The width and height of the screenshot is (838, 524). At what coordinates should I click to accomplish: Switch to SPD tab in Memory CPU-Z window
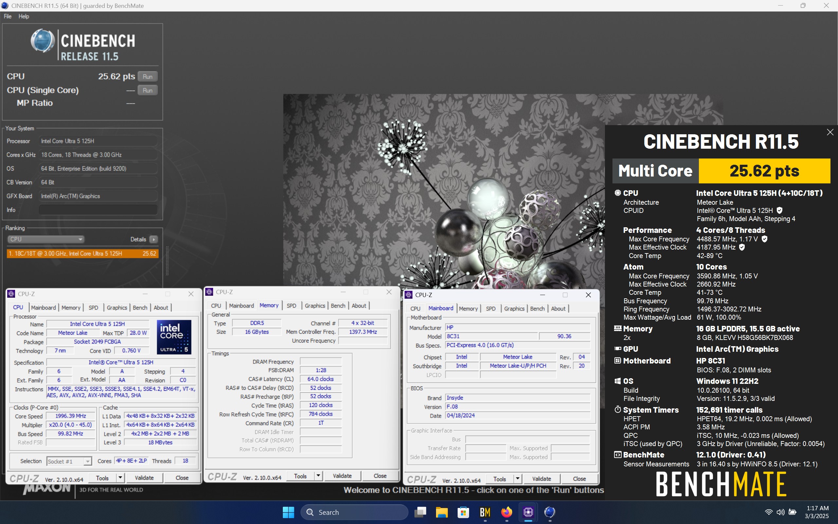pyautogui.click(x=291, y=306)
